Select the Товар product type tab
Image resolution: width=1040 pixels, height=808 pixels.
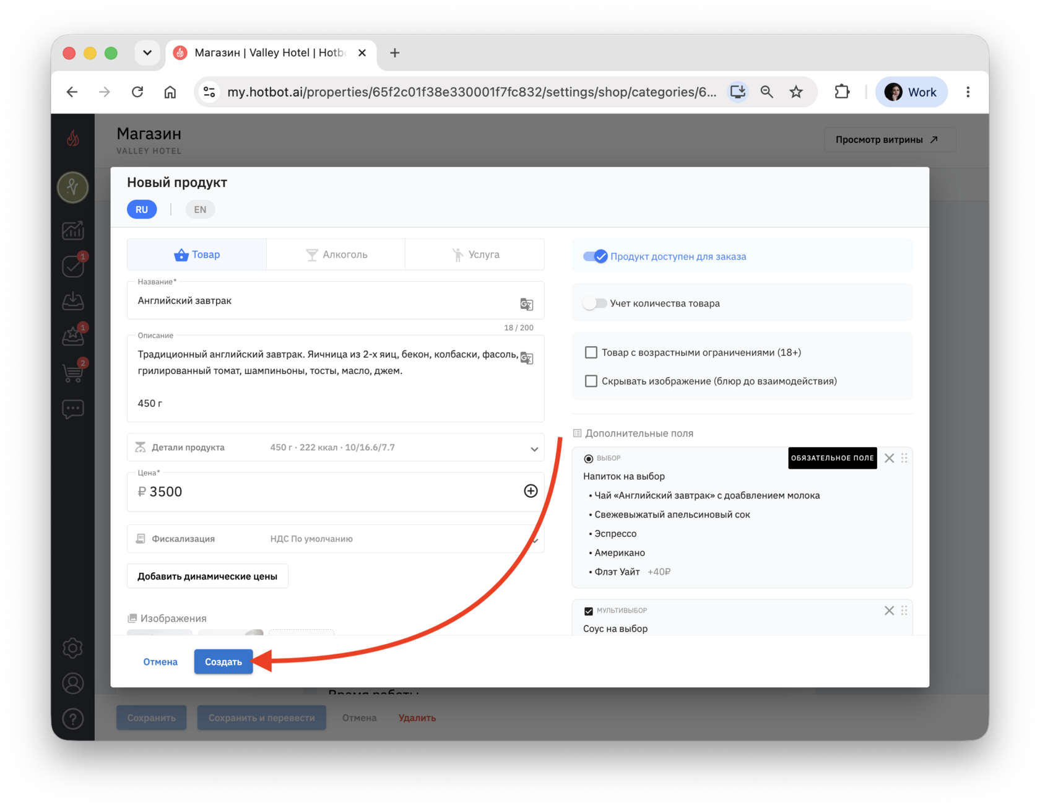(197, 254)
